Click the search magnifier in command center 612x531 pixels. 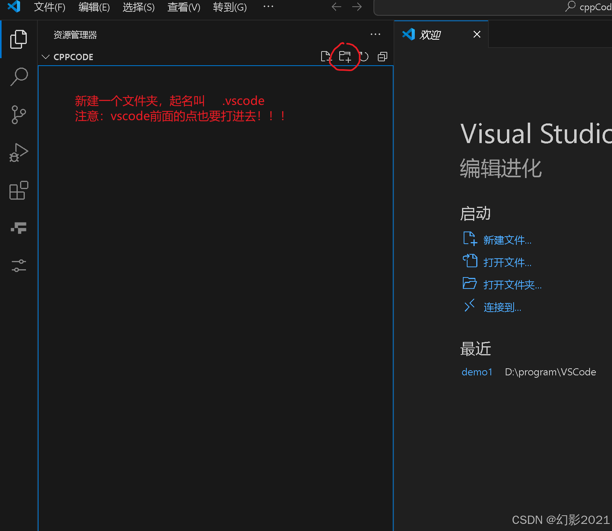[x=570, y=7]
